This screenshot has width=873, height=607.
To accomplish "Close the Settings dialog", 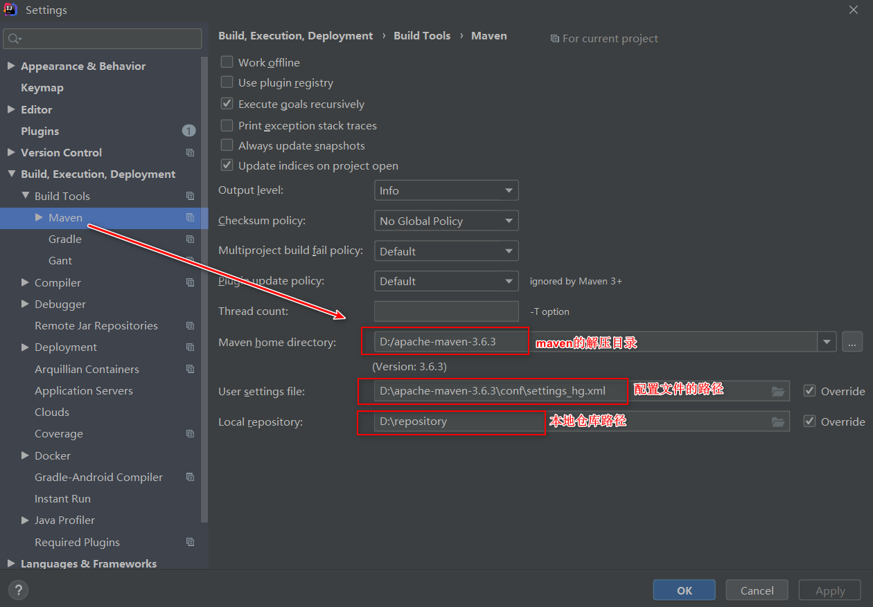I will point(853,10).
